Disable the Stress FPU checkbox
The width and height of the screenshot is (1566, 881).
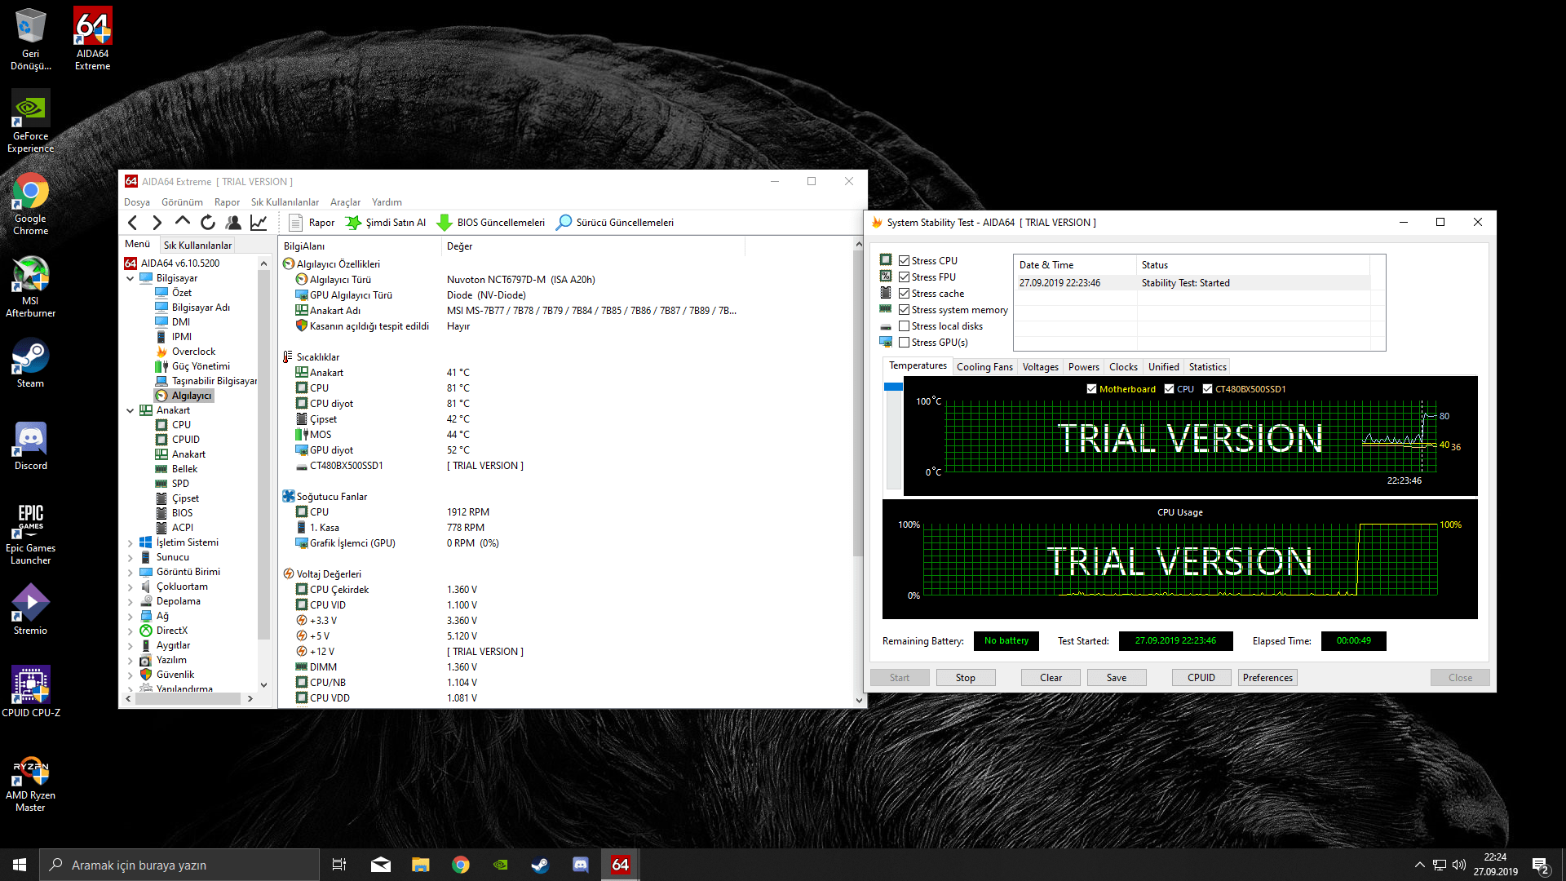coord(904,277)
